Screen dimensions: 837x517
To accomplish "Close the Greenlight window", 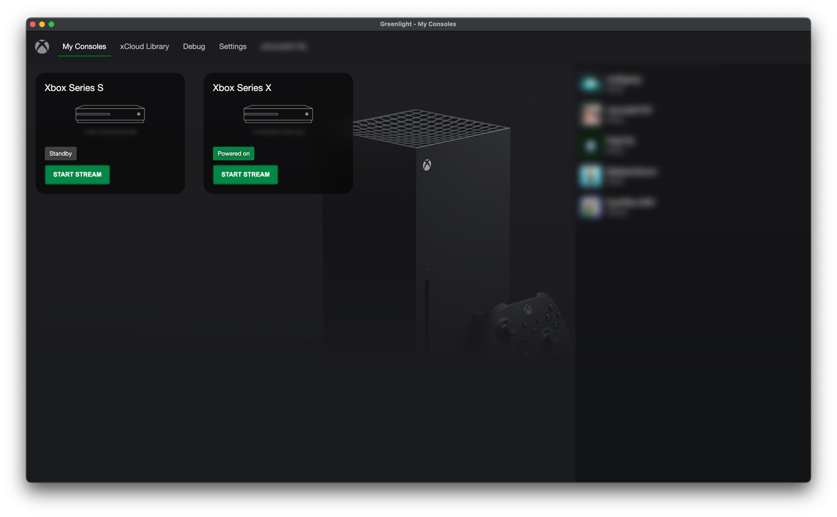I will click(x=33, y=24).
